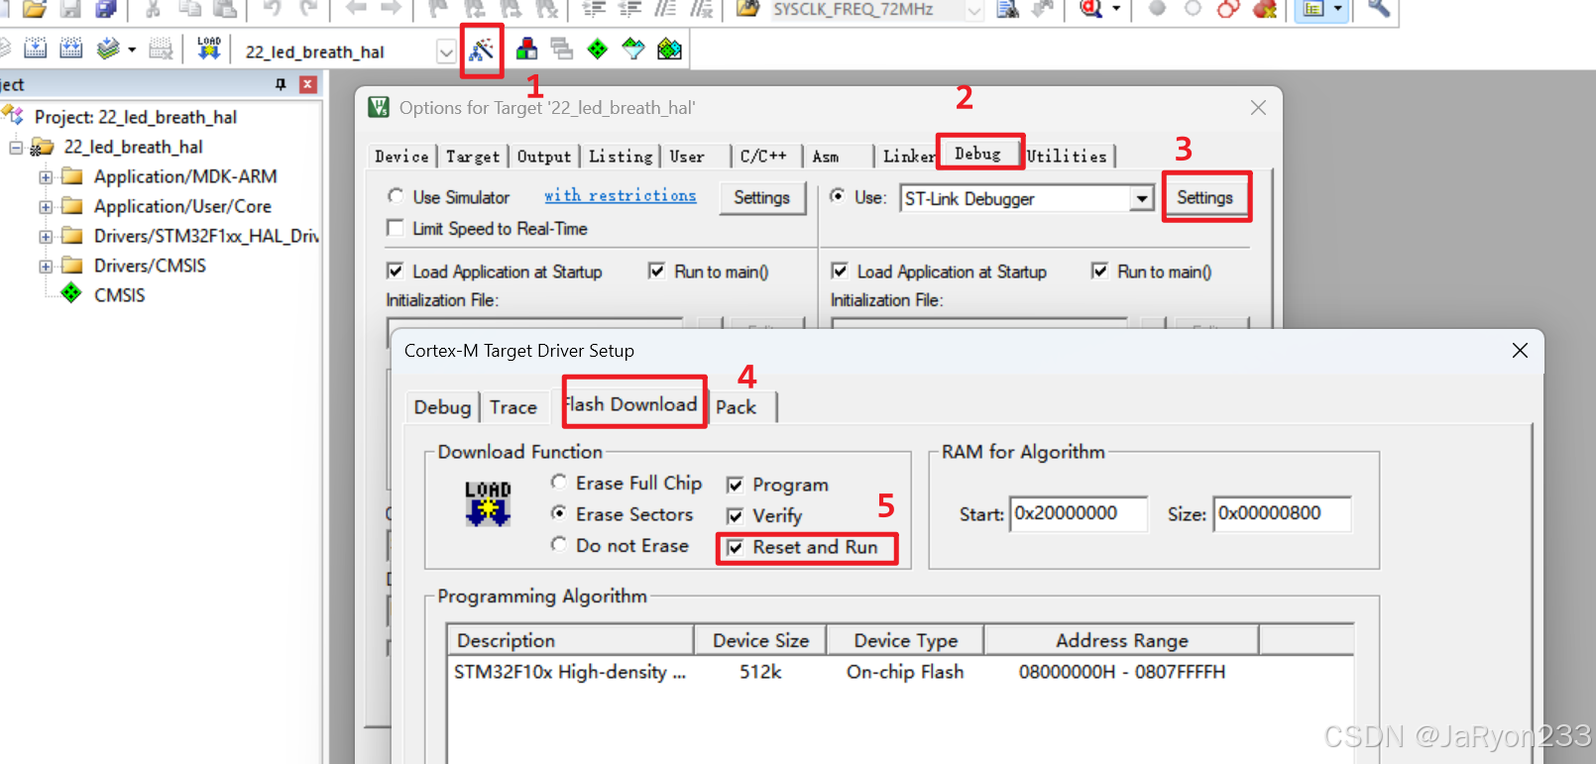
Task: Click Settings button next to ST-Link Debugger
Action: (x=1204, y=197)
